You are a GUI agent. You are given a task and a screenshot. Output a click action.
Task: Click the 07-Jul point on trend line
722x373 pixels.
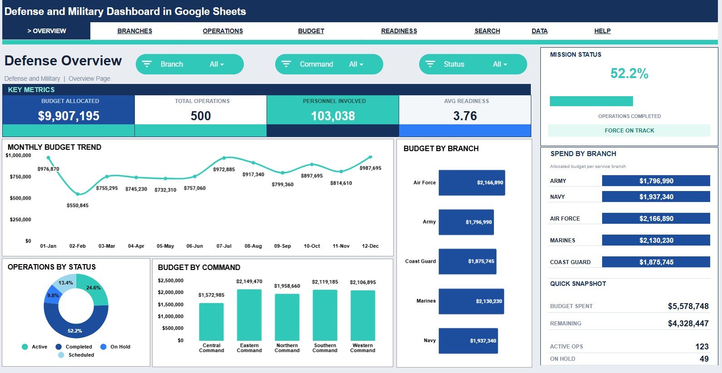point(224,158)
